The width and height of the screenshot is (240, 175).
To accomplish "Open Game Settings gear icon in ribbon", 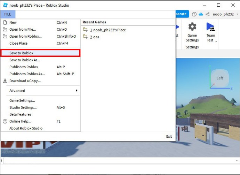I will (192, 27).
